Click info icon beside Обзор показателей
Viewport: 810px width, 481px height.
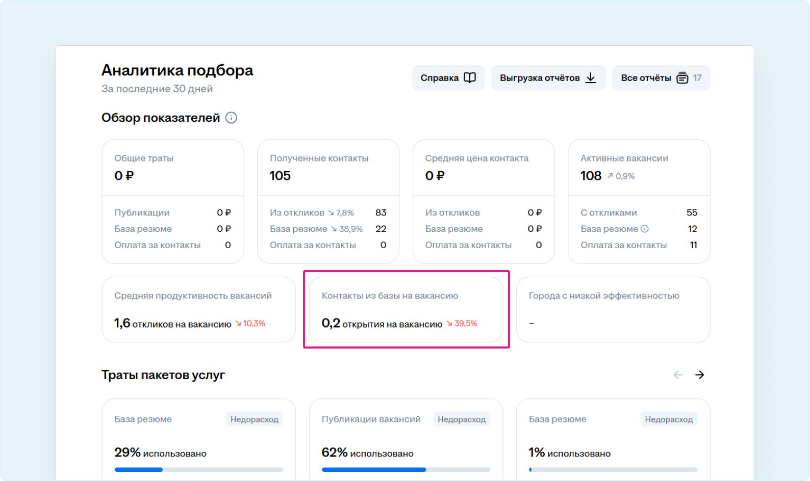click(x=231, y=118)
